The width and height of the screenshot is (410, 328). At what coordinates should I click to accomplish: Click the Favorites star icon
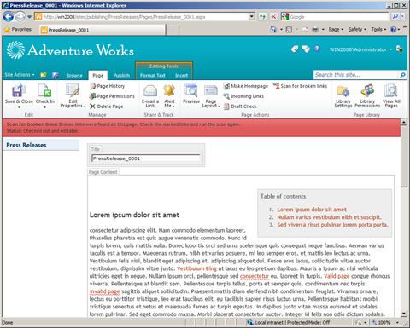coord(7,30)
